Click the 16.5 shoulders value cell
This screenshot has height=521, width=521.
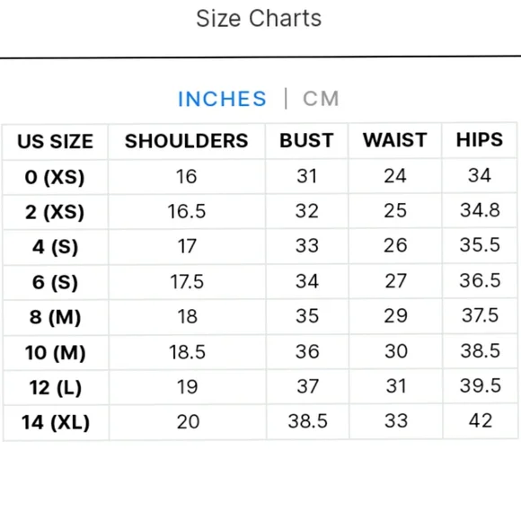(187, 211)
